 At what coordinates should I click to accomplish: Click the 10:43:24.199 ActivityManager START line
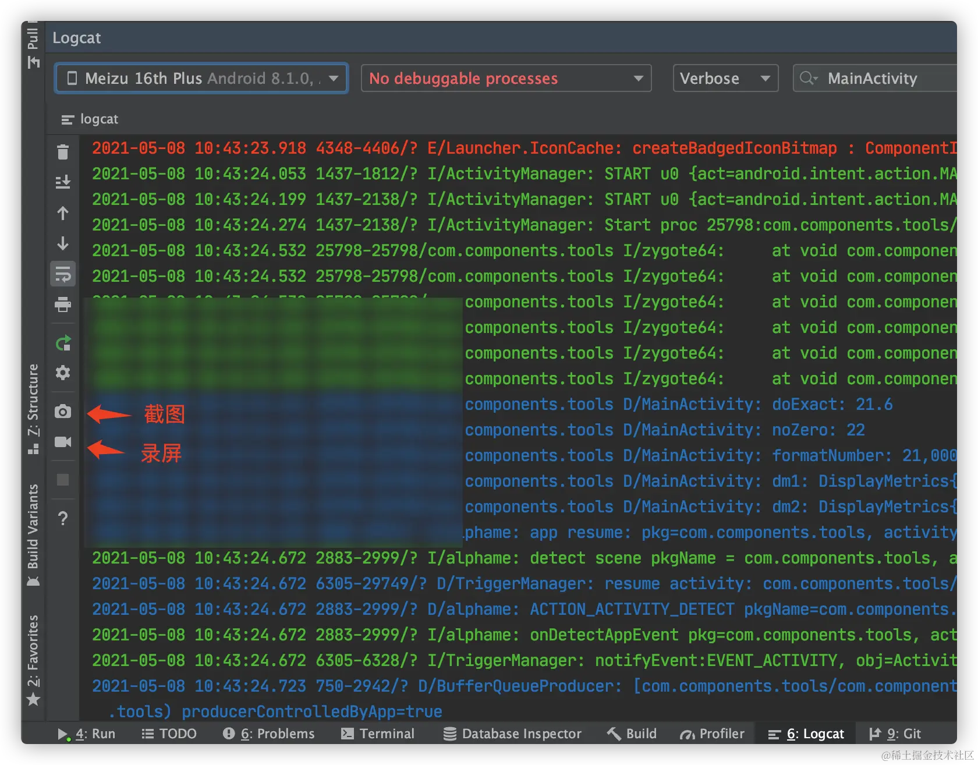pyautogui.click(x=524, y=199)
